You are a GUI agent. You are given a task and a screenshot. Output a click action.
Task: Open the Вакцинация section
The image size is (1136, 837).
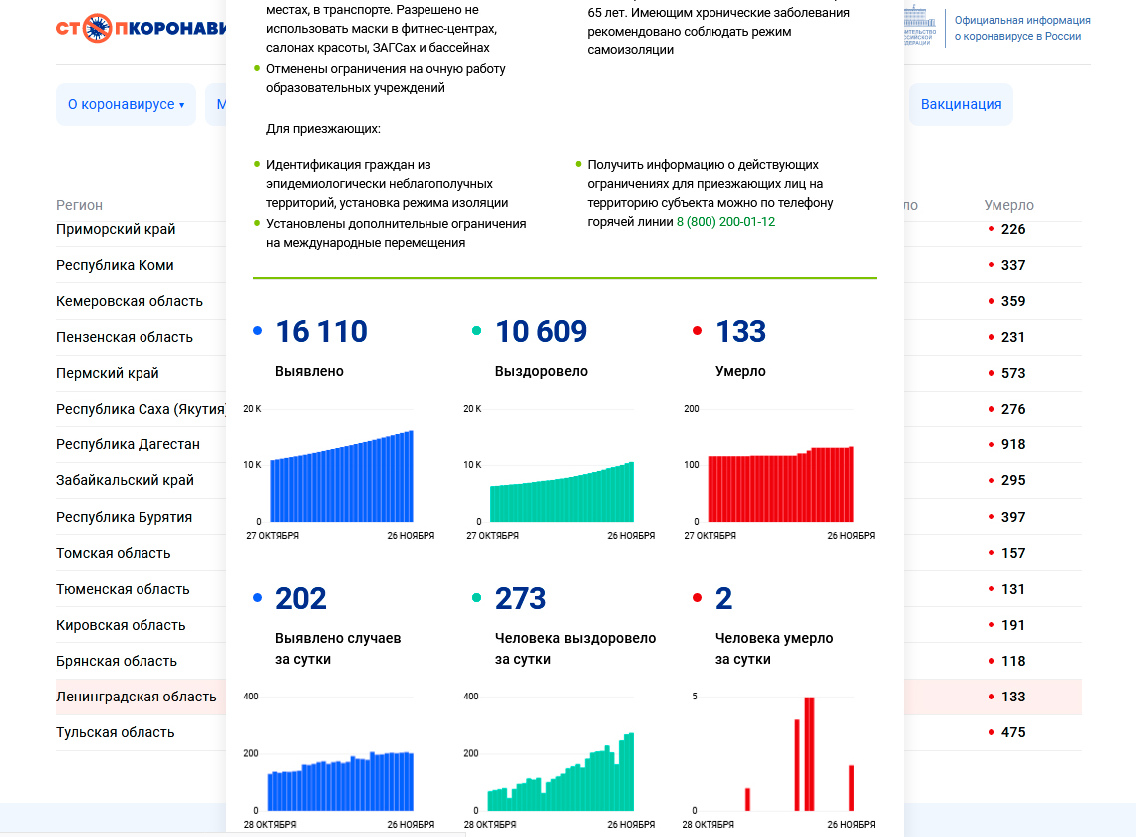coord(961,105)
